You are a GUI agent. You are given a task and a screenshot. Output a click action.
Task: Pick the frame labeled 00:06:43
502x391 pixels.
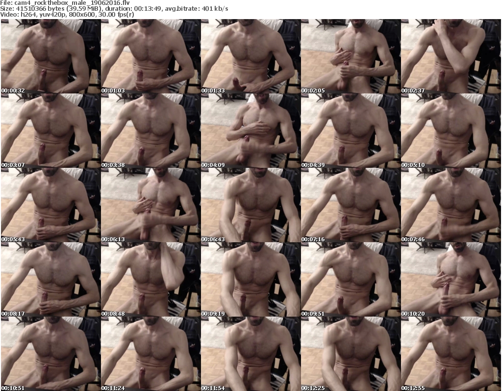251,205
